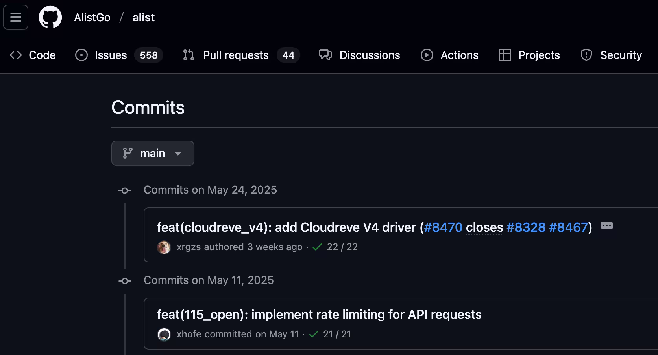This screenshot has height=355, width=658.
Task: Click the '3 weeks ago' timestamp
Action: pyautogui.click(x=275, y=247)
